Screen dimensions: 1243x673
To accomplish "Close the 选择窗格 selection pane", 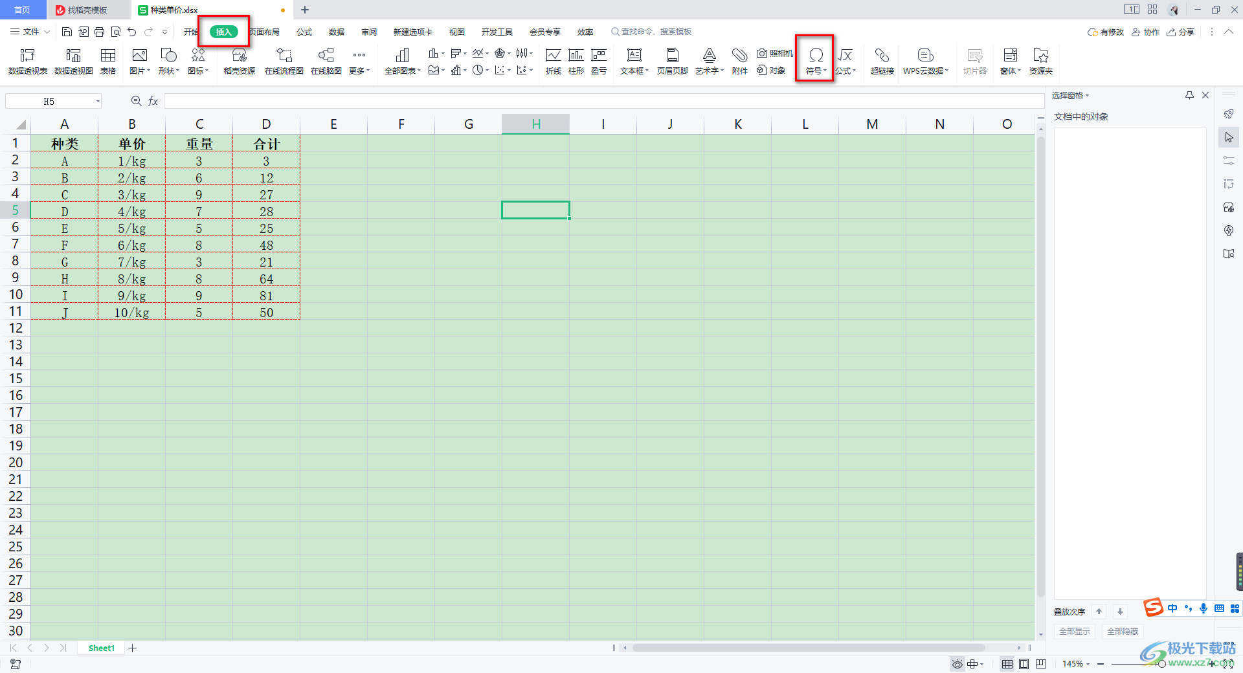I will click(x=1205, y=95).
